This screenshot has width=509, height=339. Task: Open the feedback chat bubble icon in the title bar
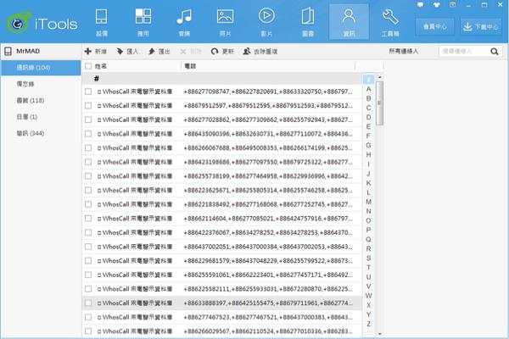point(421,4)
